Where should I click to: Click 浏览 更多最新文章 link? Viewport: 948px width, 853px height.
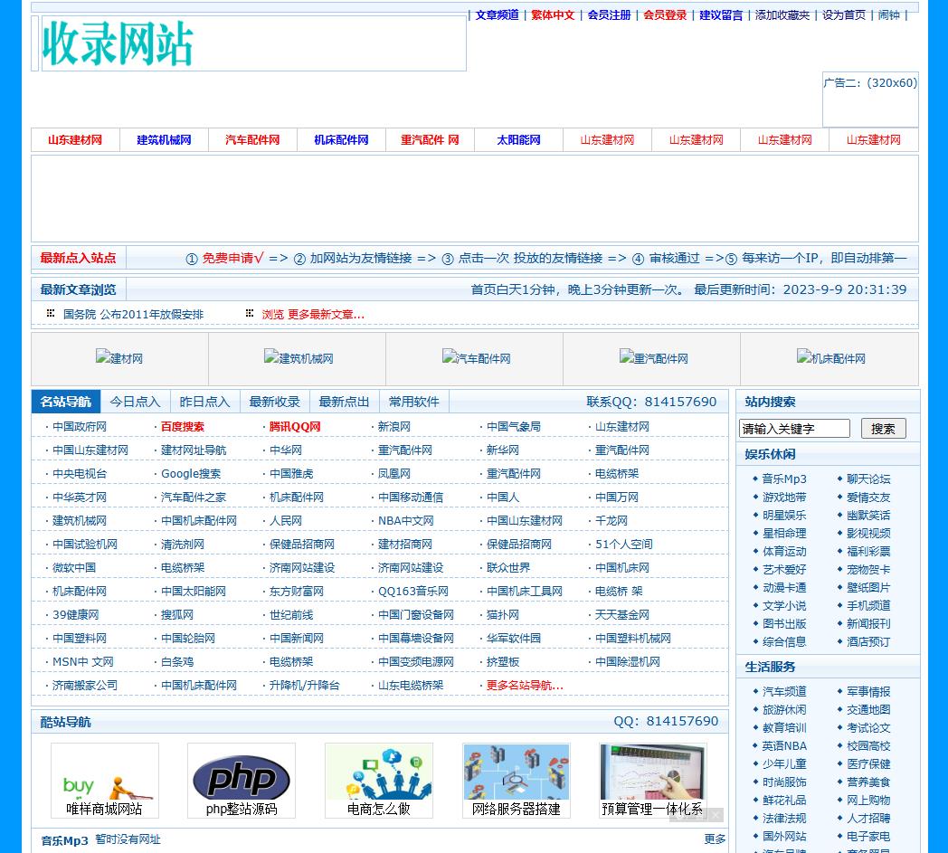point(313,315)
